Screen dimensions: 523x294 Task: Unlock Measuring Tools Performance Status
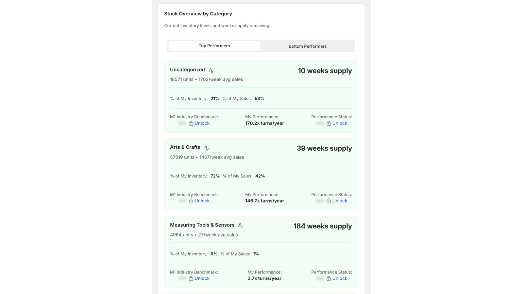[339, 278]
